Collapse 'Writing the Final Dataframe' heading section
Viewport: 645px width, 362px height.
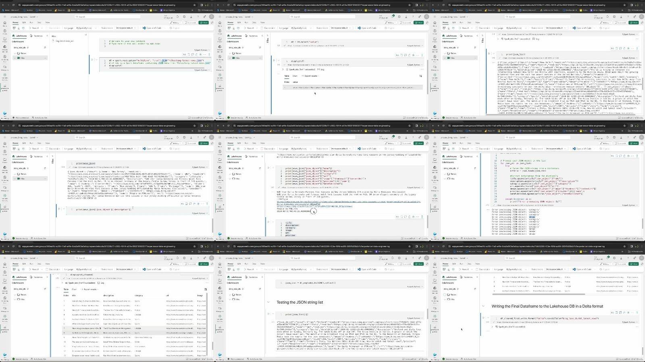[x=483, y=306]
